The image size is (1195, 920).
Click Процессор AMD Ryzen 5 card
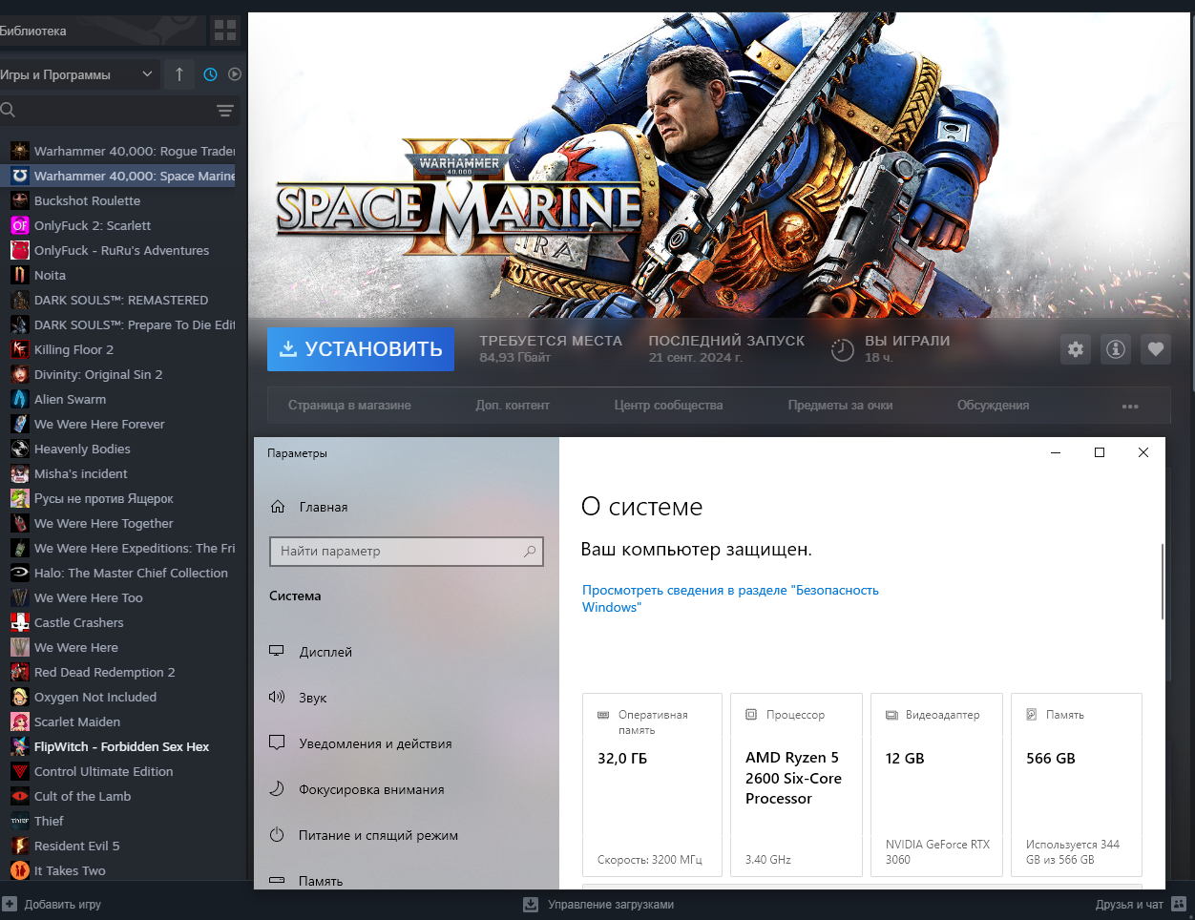(796, 784)
